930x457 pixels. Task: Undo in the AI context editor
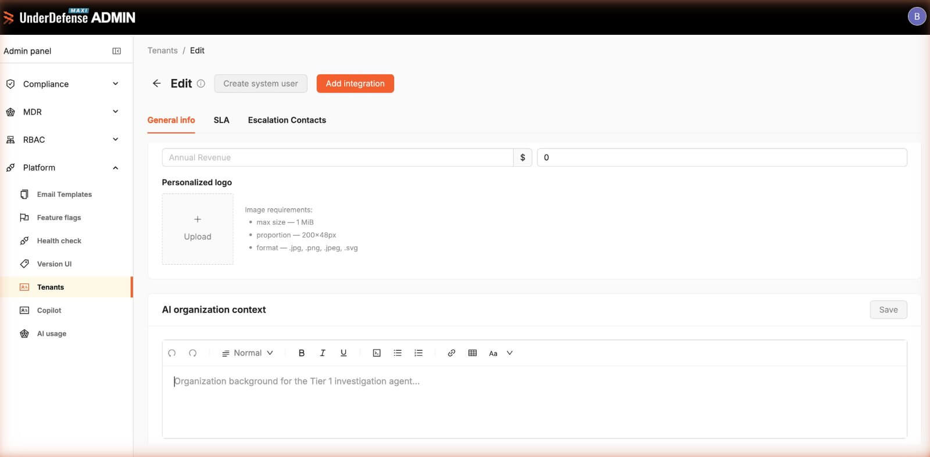point(172,353)
